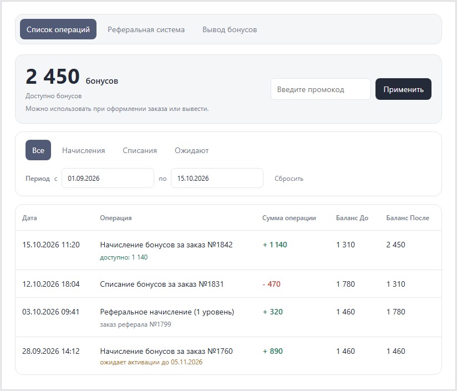457x391 pixels.
Task: Open the period end date field 15.10.2026
Action: click(217, 178)
